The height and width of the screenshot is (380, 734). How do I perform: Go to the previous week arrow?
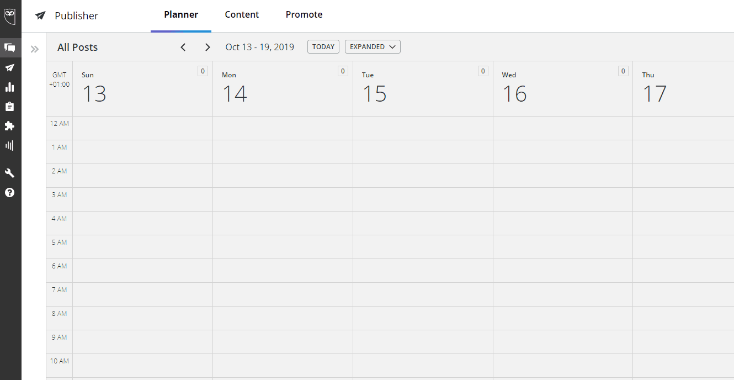coord(183,47)
